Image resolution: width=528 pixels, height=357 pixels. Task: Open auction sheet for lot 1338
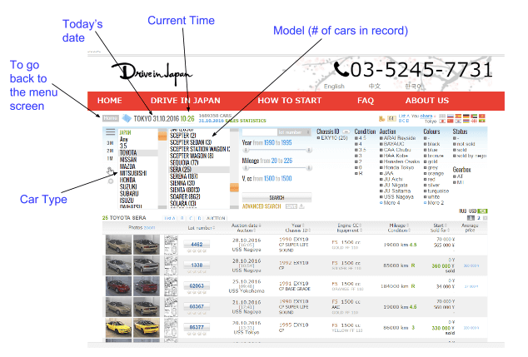171,265
